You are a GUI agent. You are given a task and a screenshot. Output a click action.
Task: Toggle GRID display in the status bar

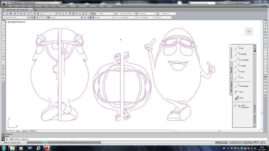click(x=39, y=142)
